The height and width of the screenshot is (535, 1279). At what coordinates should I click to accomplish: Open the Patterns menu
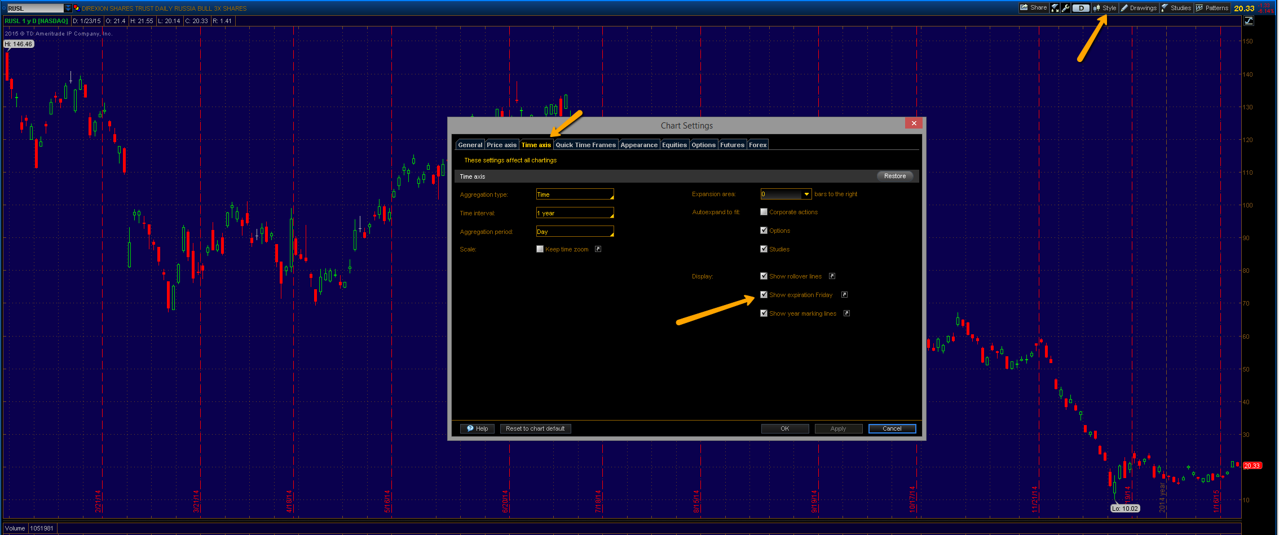point(1212,8)
